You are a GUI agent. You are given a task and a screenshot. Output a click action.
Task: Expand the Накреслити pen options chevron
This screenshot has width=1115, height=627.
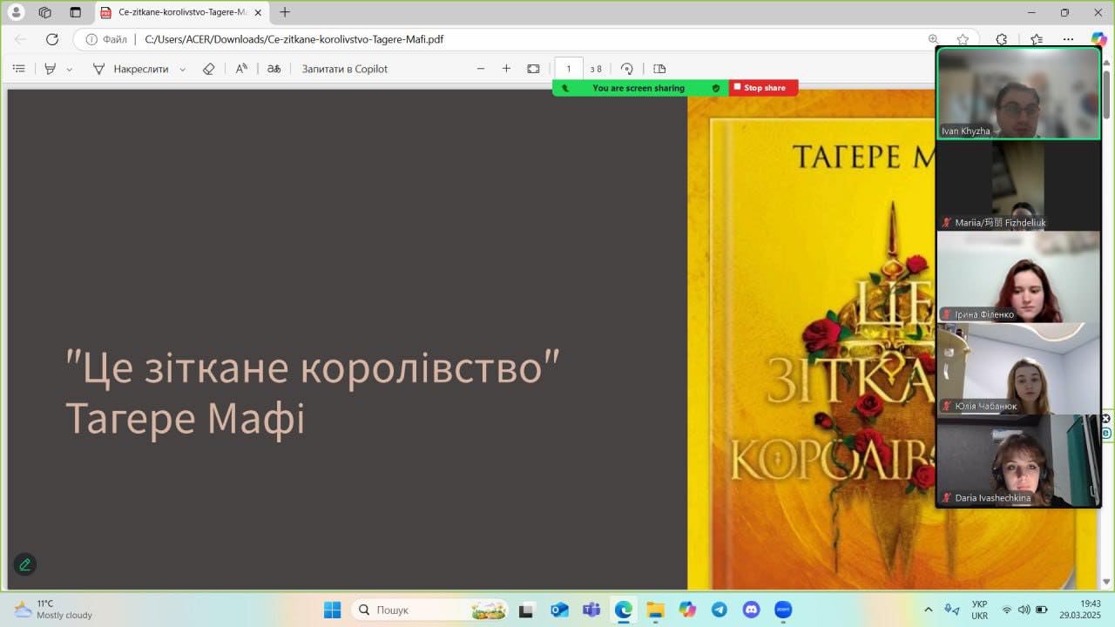(x=182, y=69)
